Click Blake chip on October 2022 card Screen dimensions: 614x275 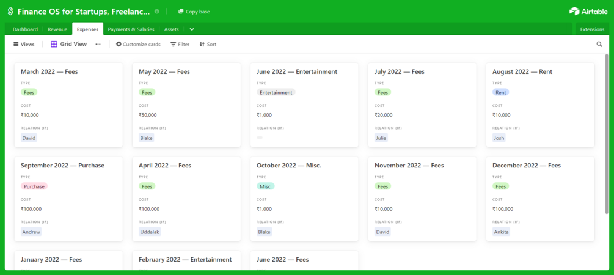[265, 232]
